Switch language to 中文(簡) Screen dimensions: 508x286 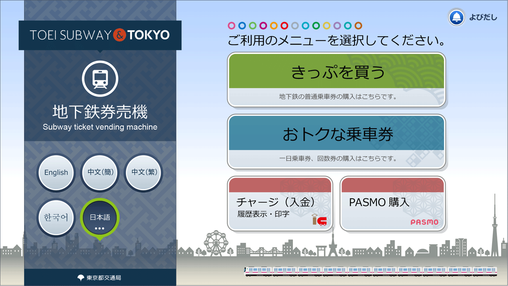[x=100, y=173]
